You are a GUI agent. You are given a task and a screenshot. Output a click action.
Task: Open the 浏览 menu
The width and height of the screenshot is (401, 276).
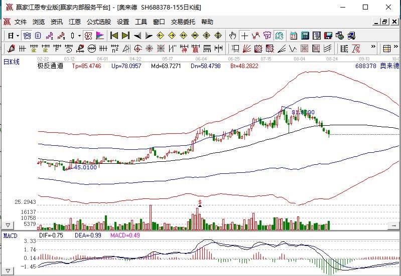click(x=38, y=22)
